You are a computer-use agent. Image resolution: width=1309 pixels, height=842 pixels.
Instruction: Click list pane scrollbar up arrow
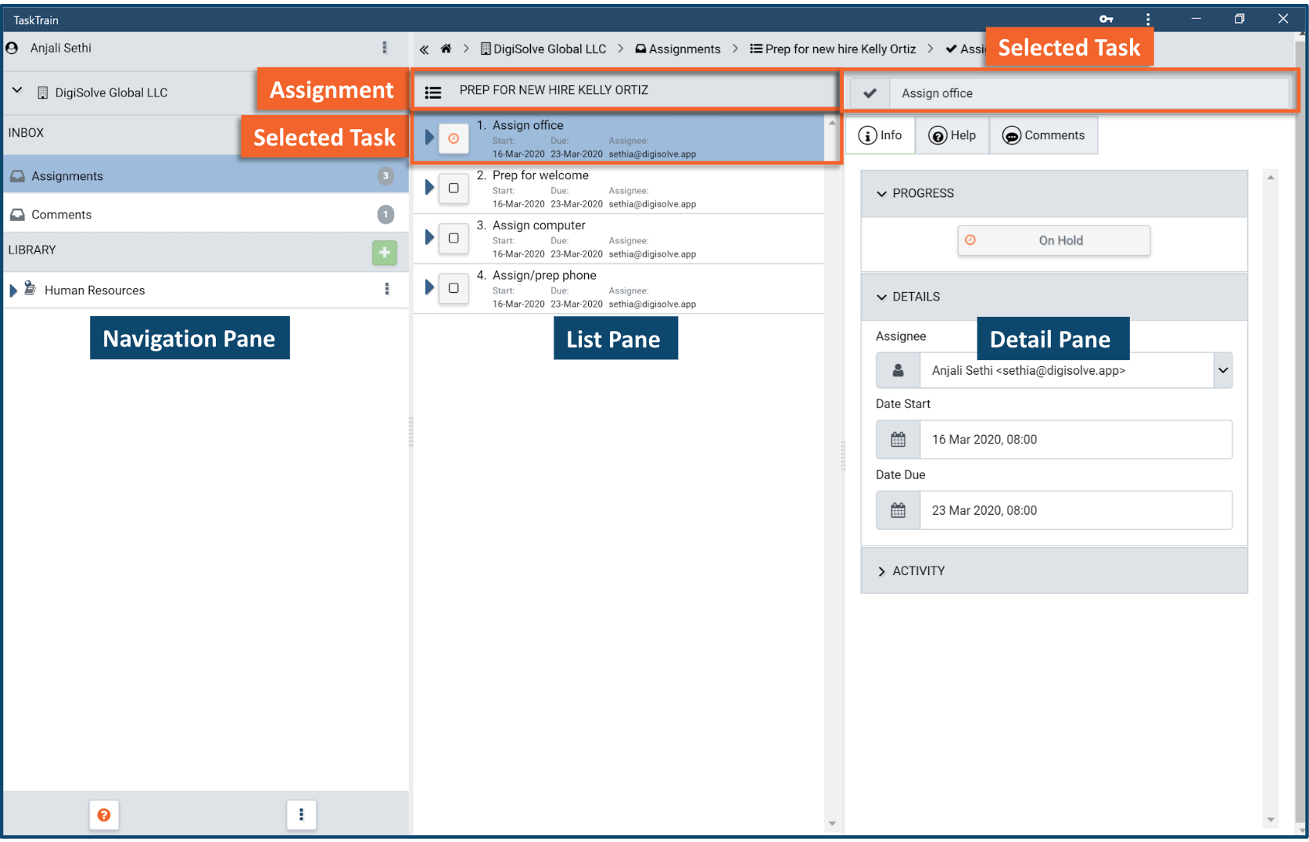832,123
